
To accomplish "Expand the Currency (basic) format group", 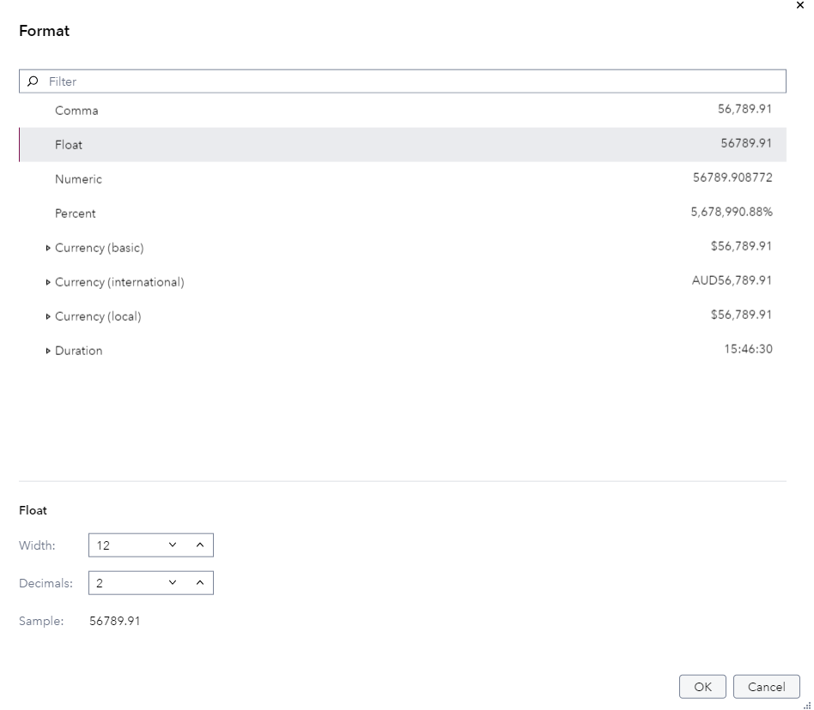I will (48, 248).
